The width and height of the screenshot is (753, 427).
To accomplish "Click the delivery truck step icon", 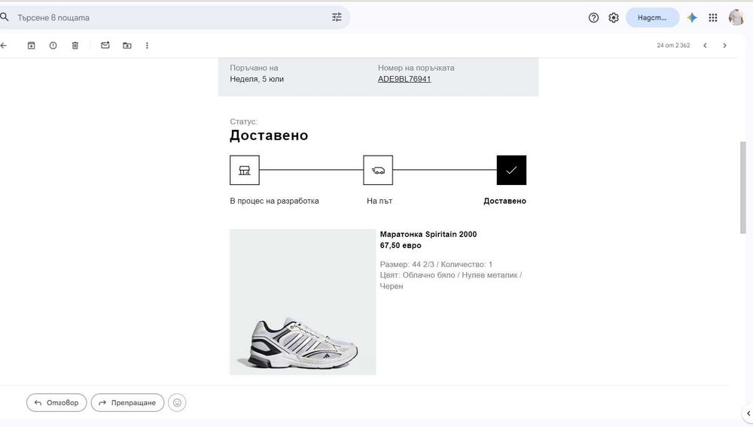I will (378, 170).
